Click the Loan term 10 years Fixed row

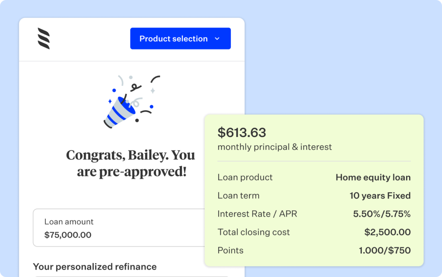(x=380, y=196)
